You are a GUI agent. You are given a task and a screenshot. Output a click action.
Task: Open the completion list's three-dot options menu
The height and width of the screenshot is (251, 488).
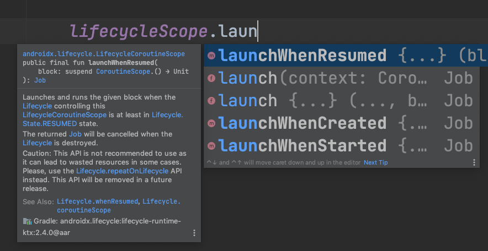click(474, 162)
